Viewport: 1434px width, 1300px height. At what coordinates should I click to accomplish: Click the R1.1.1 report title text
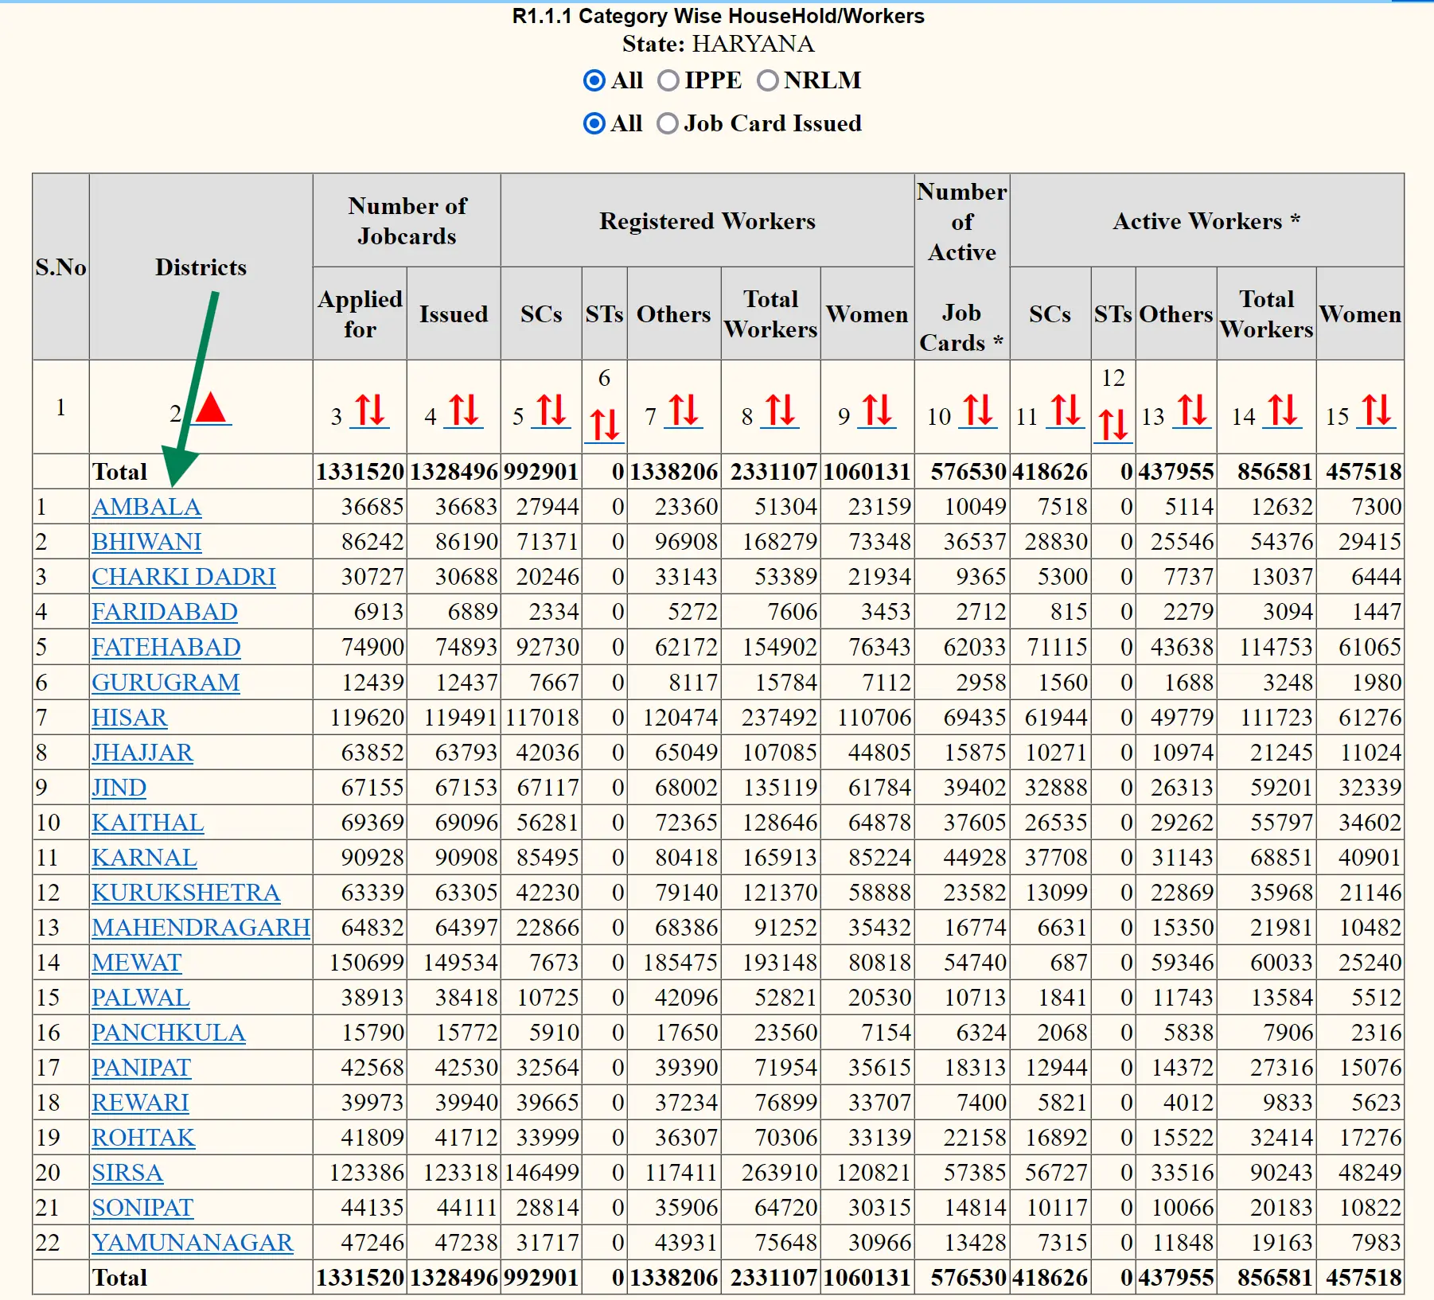click(x=718, y=16)
